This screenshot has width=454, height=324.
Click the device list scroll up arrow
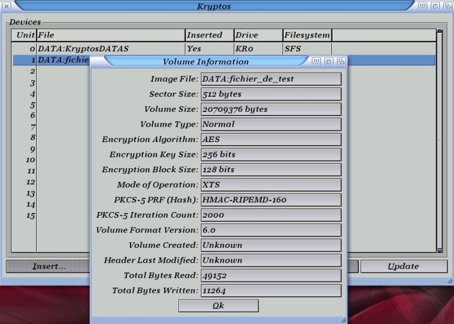coord(440,31)
